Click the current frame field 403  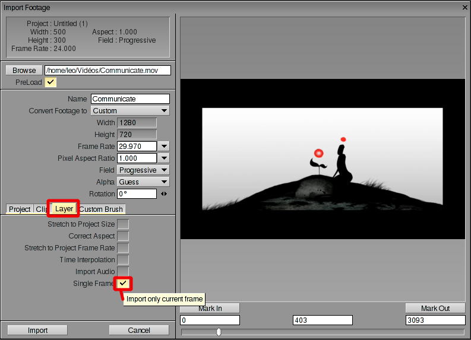coord(323,320)
